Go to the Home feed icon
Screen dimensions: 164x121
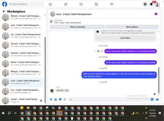pyautogui.click(x=50, y=4)
